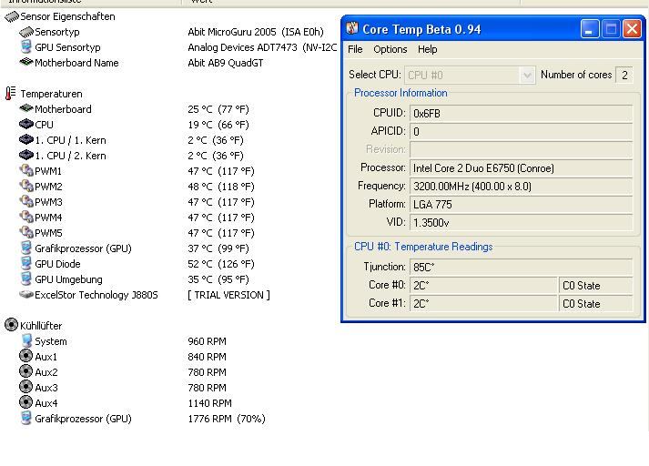
Task: Click the CPU temperature chip icon
Action: [26, 124]
